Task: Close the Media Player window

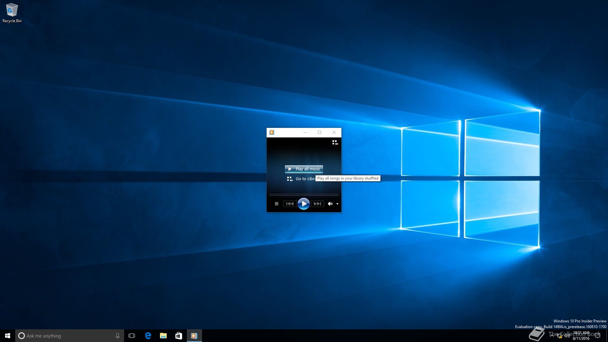Action: coord(334,132)
